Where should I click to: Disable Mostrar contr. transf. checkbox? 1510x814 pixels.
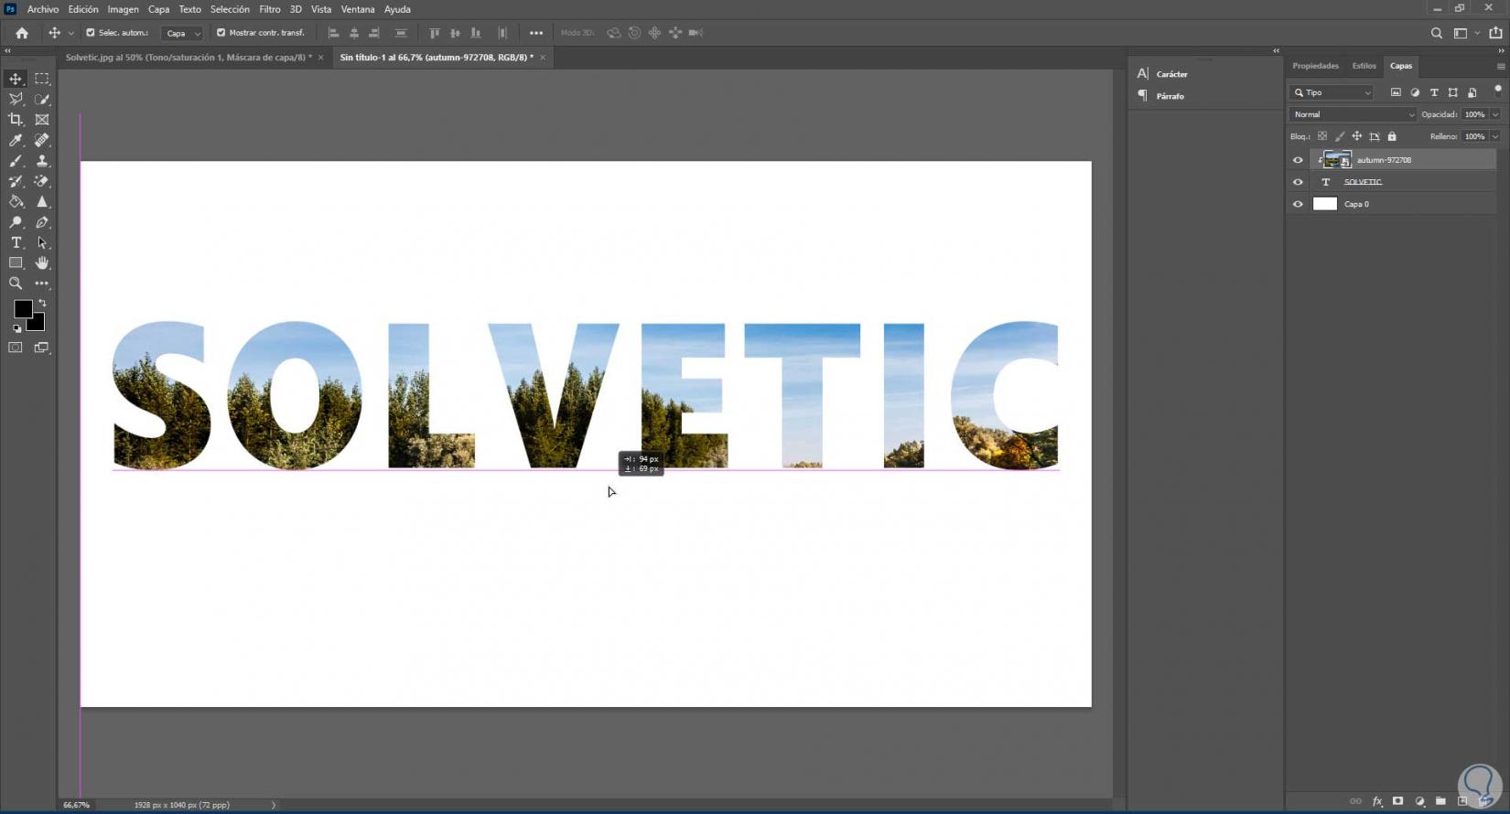coord(221,33)
